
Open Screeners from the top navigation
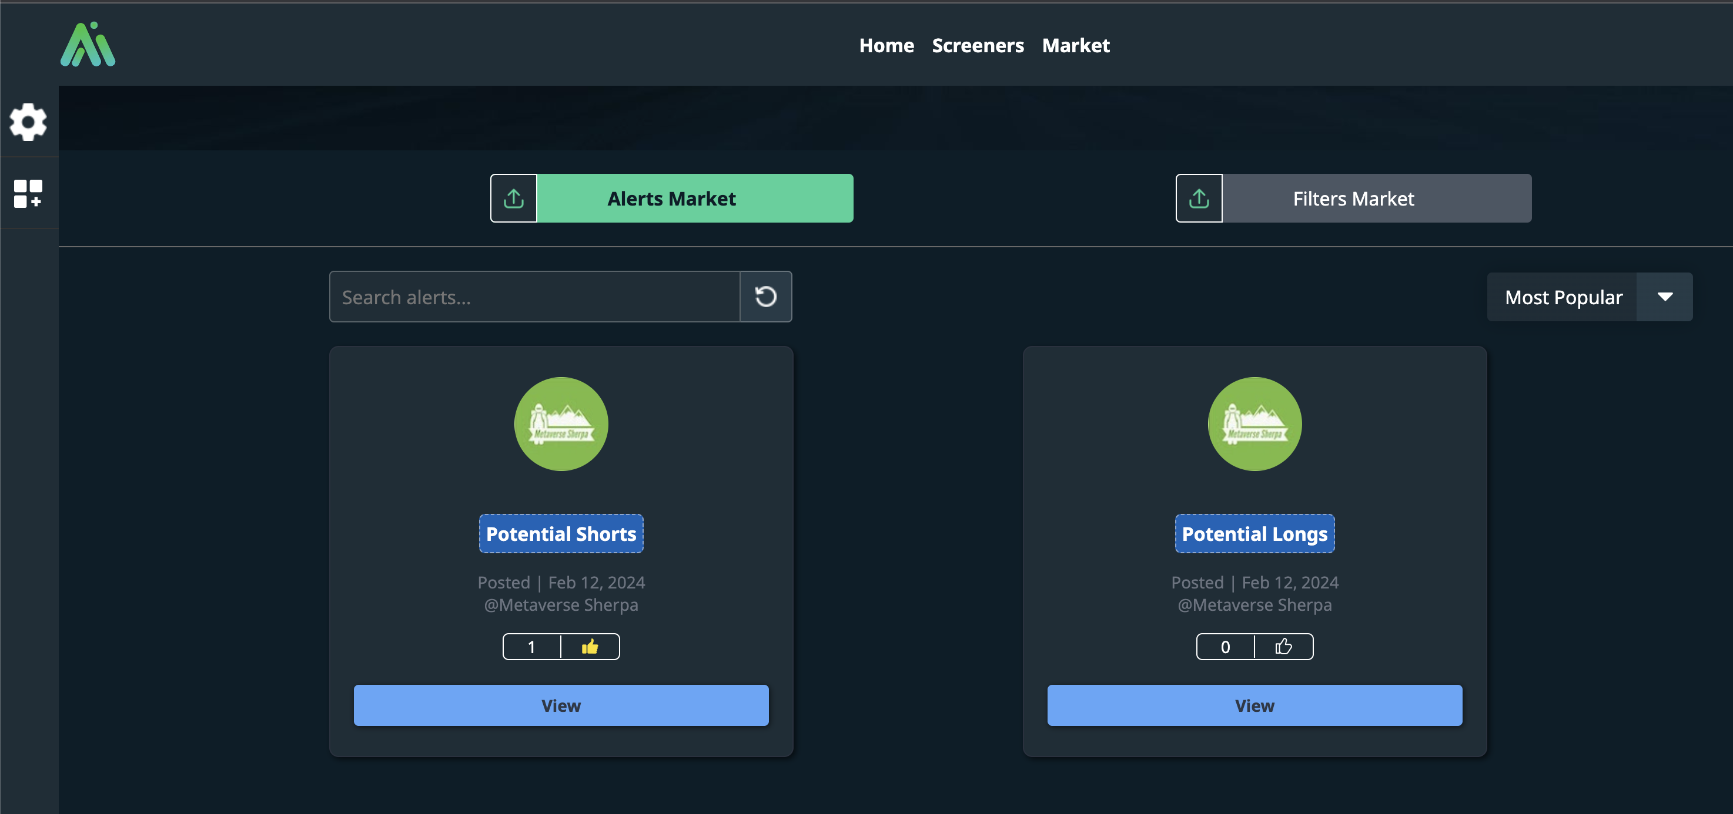coord(978,45)
